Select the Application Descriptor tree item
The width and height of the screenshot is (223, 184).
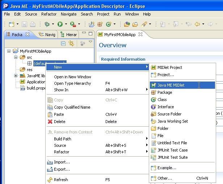[x=33, y=82]
